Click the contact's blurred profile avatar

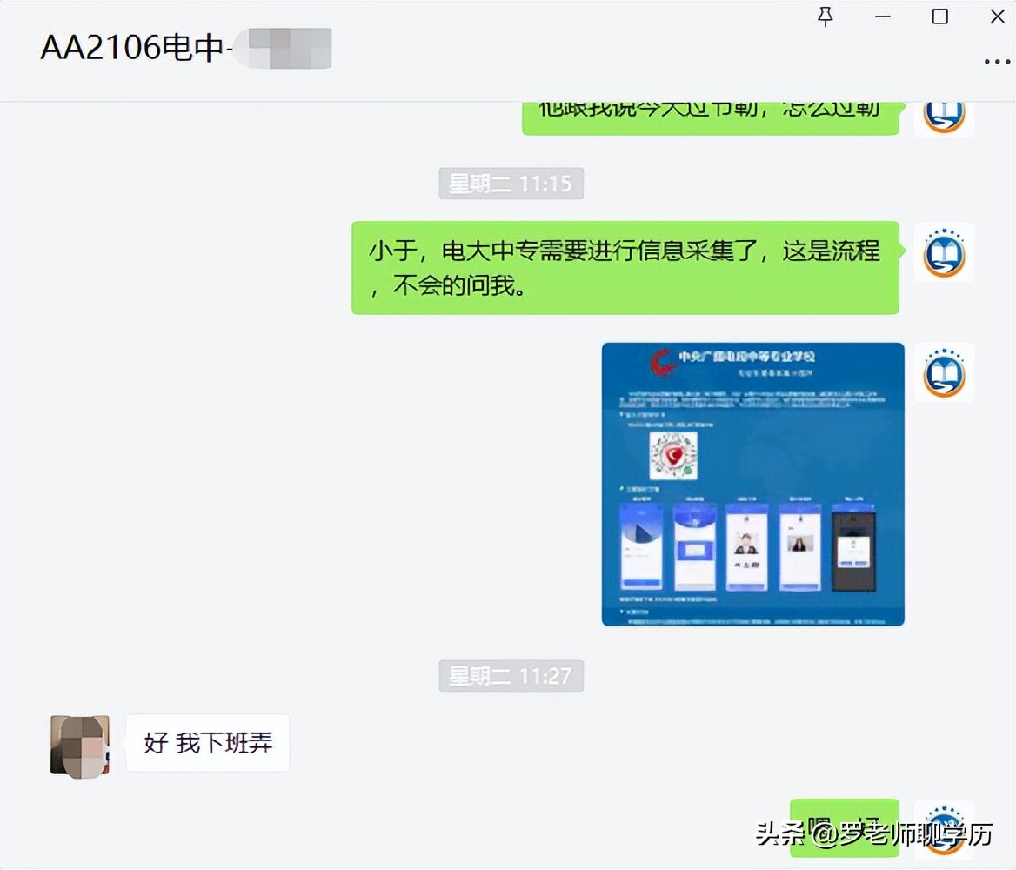point(79,743)
